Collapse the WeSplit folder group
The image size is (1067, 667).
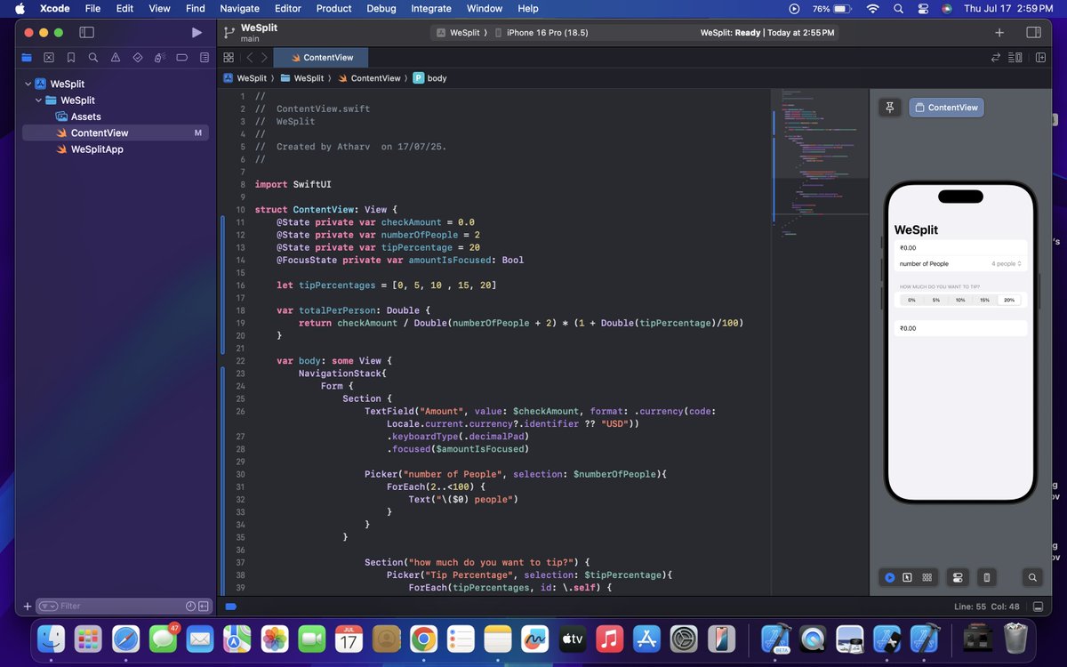[38, 100]
